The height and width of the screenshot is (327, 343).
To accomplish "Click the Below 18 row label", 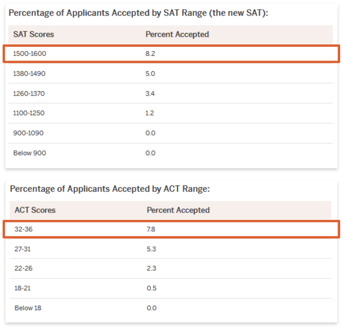I will (28, 308).
